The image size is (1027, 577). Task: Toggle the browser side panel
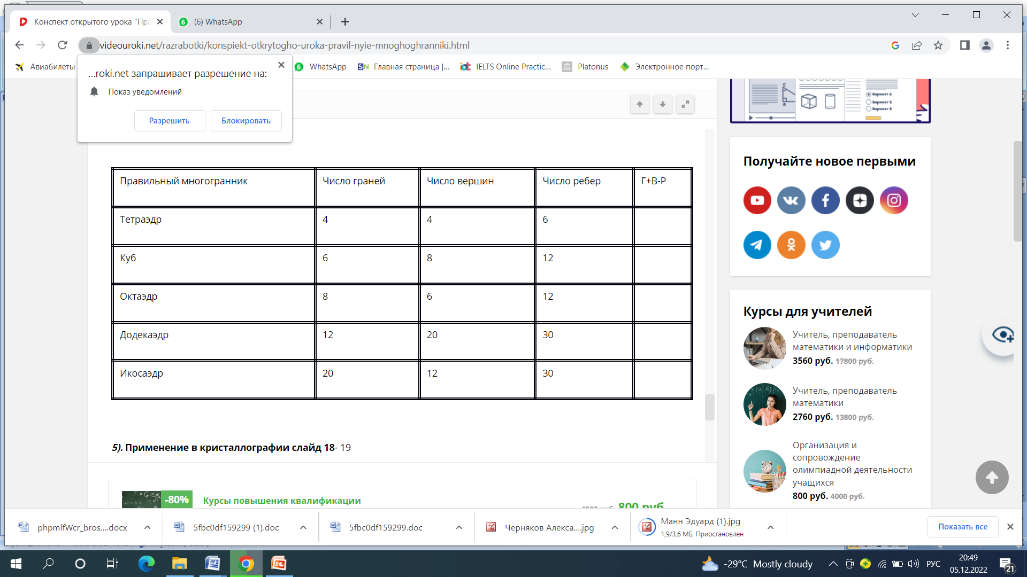tap(965, 45)
